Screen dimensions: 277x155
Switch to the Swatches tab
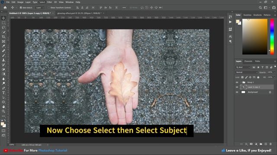(x=247, y=15)
